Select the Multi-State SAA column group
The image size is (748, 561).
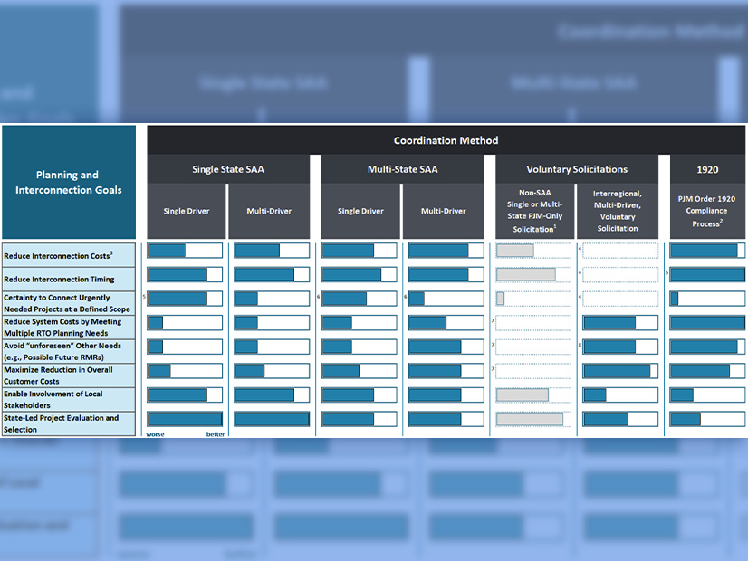click(402, 169)
